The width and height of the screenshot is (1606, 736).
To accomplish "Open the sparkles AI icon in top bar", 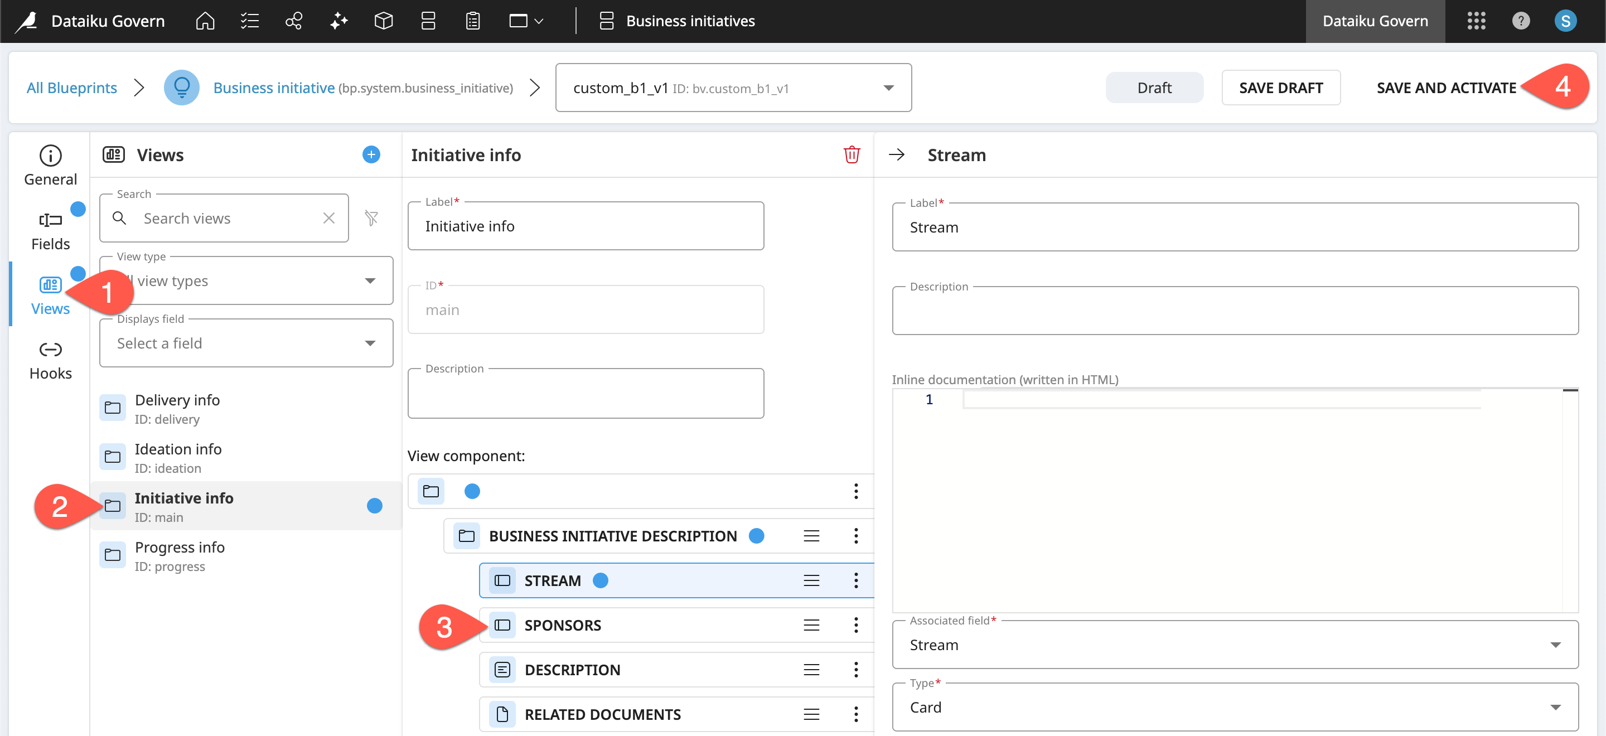I will 338,21.
